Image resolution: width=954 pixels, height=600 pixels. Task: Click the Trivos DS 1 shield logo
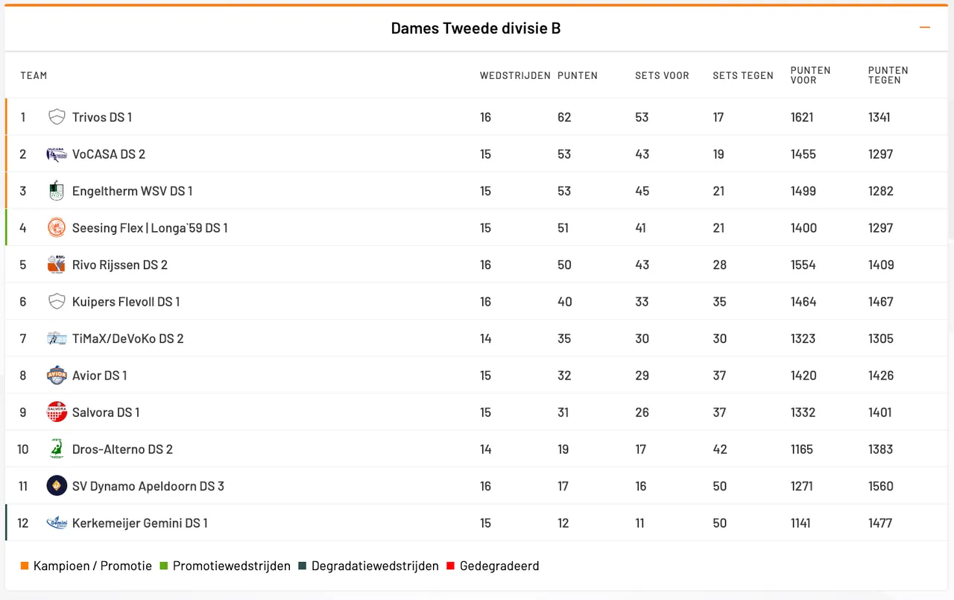57,117
